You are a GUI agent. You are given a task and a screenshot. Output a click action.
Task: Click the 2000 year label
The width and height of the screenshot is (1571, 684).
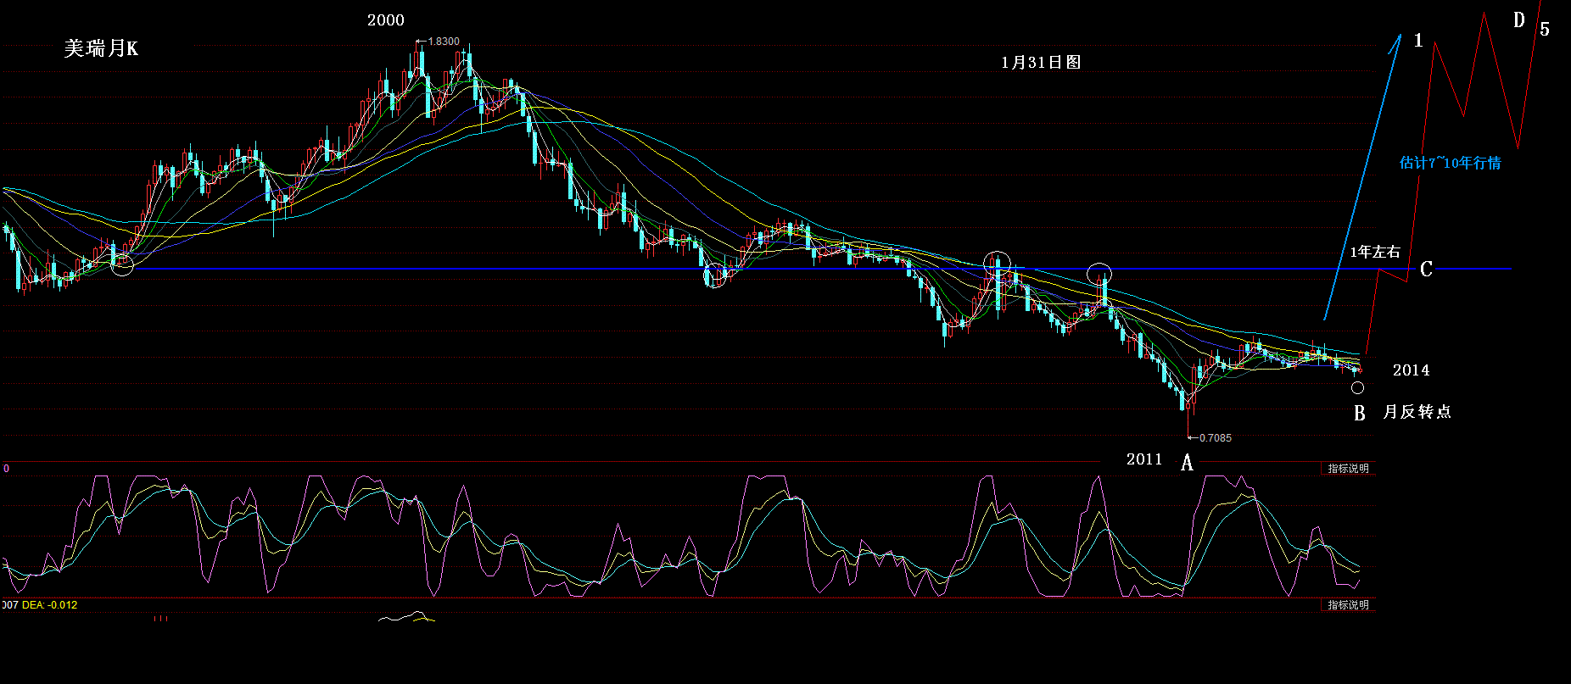[x=385, y=20]
